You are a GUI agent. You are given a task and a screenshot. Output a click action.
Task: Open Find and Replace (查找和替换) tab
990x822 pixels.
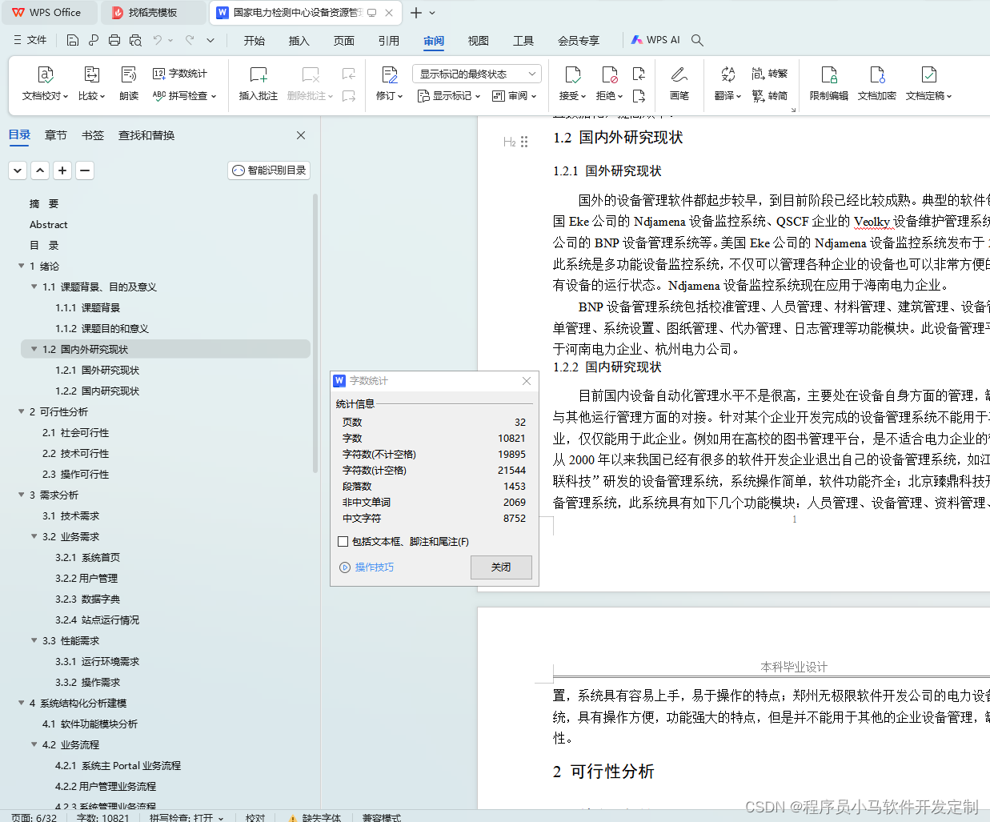[x=146, y=135]
